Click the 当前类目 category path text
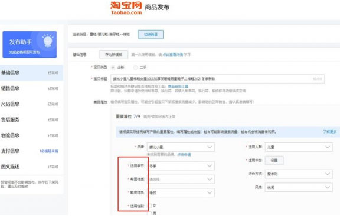 (x=102, y=34)
